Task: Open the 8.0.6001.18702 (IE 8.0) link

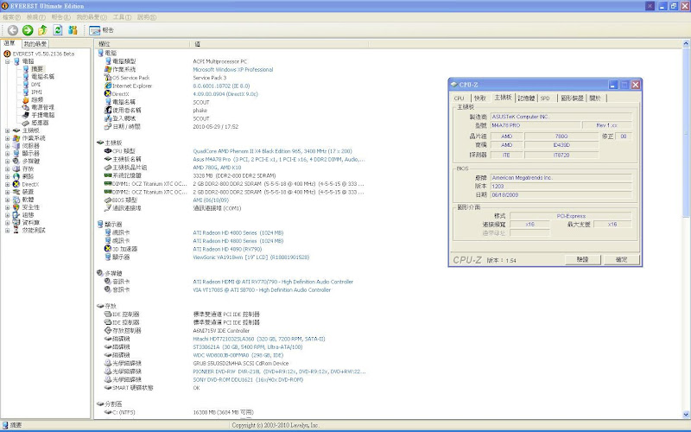Action: click(221, 86)
